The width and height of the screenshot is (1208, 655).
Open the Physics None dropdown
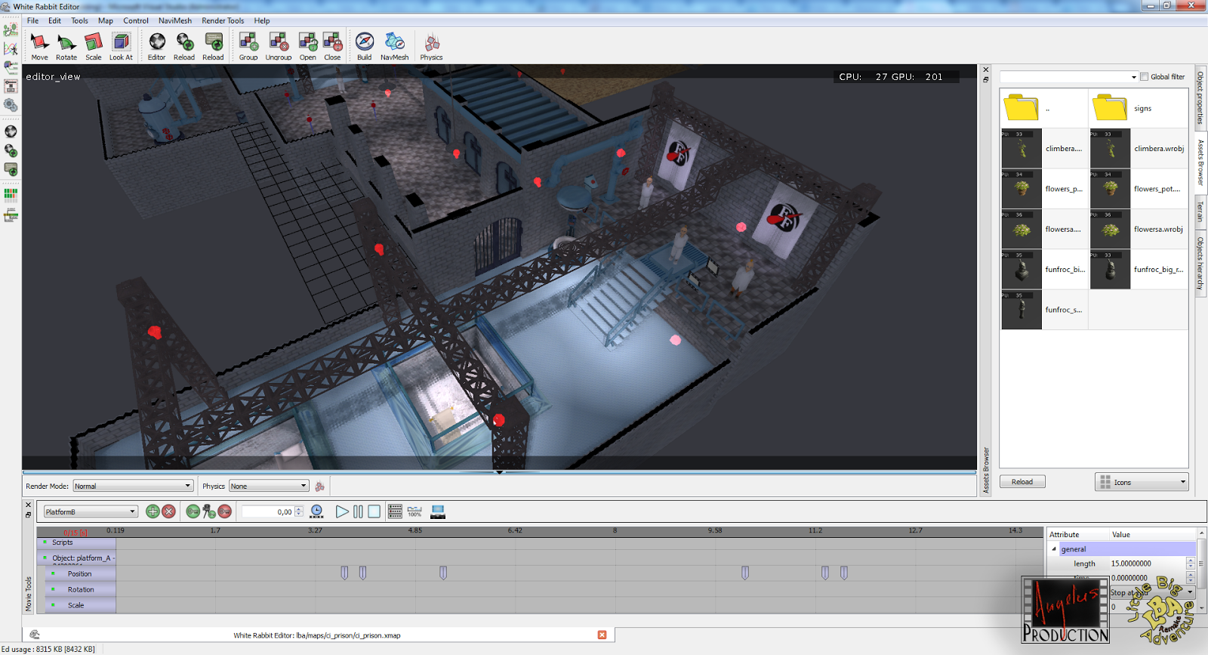click(269, 486)
